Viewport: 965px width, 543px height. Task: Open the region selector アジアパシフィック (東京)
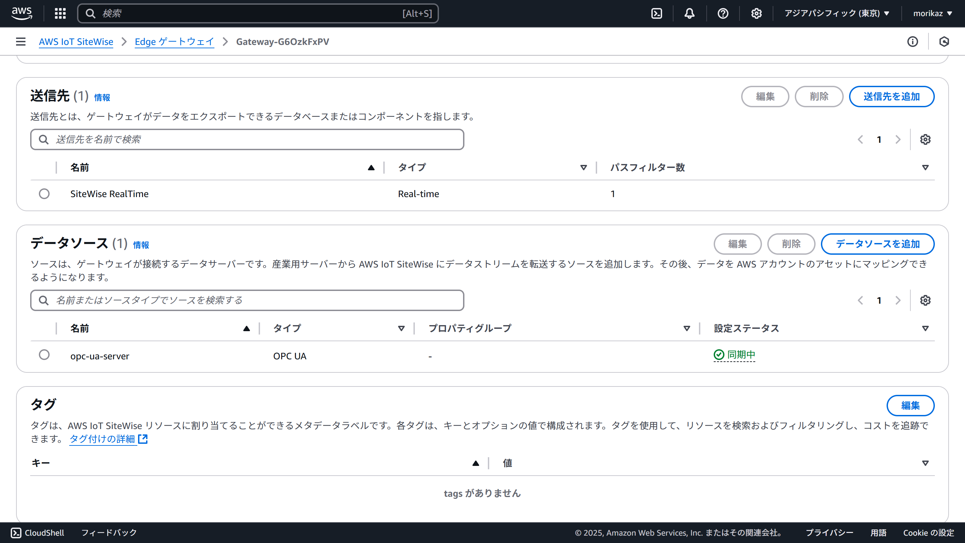pos(837,13)
